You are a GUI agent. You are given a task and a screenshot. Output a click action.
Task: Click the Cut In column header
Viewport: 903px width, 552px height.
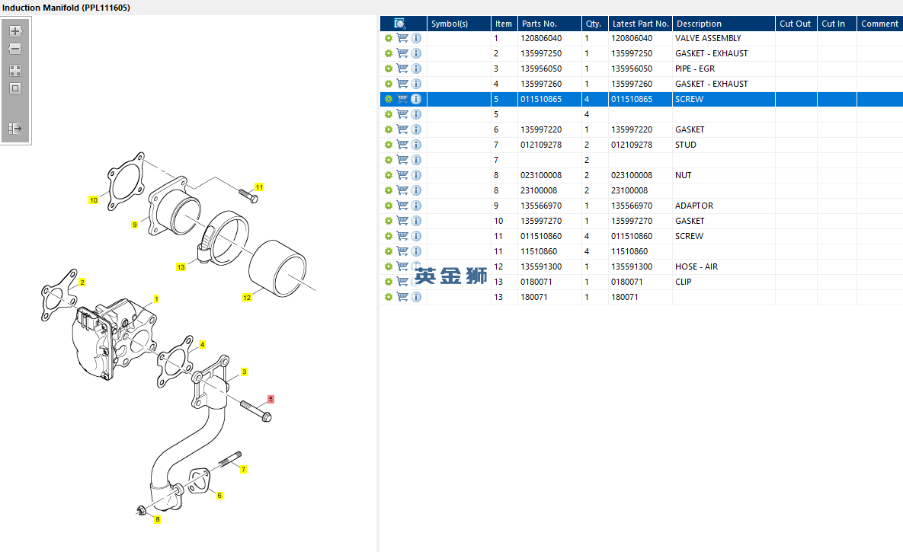tap(837, 24)
